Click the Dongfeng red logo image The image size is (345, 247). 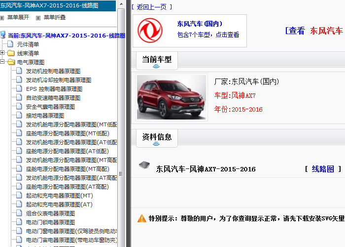point(150,31)
